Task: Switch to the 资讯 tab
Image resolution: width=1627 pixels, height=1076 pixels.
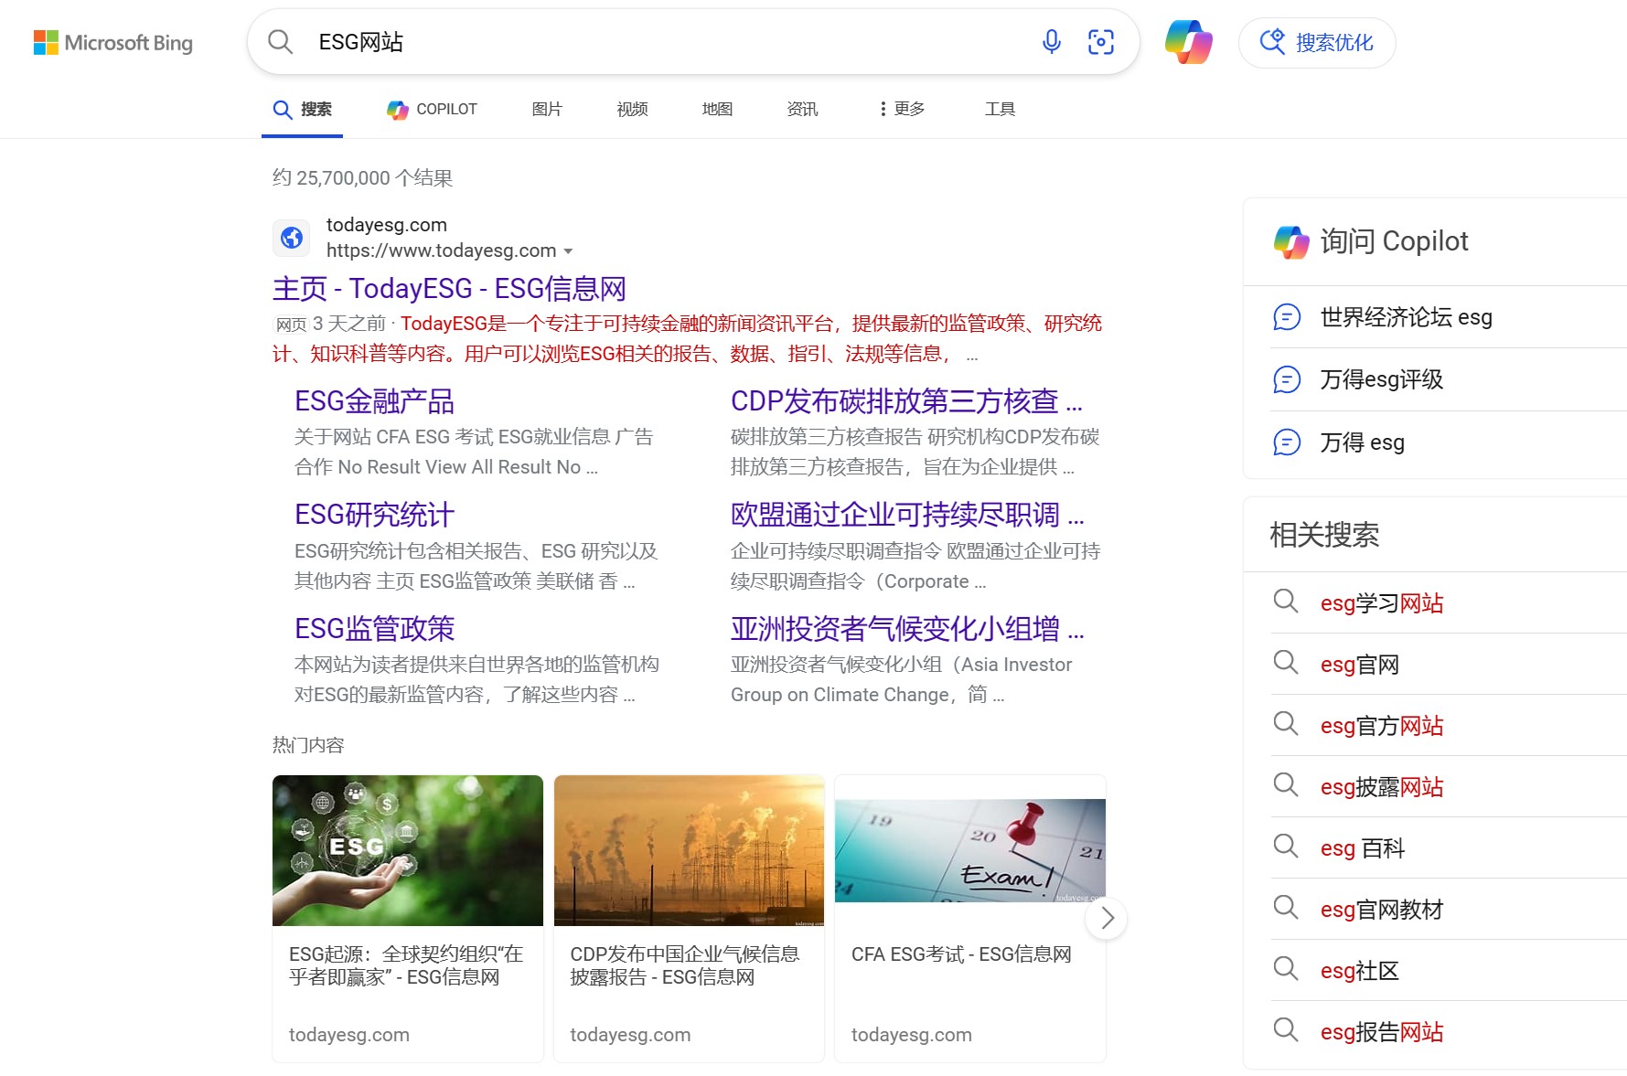Action: (802, 110)
